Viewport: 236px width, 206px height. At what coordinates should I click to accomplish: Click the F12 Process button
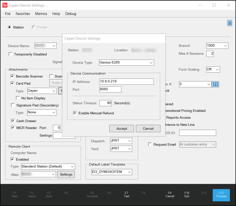pyautogui.click(x=221, y=195)
